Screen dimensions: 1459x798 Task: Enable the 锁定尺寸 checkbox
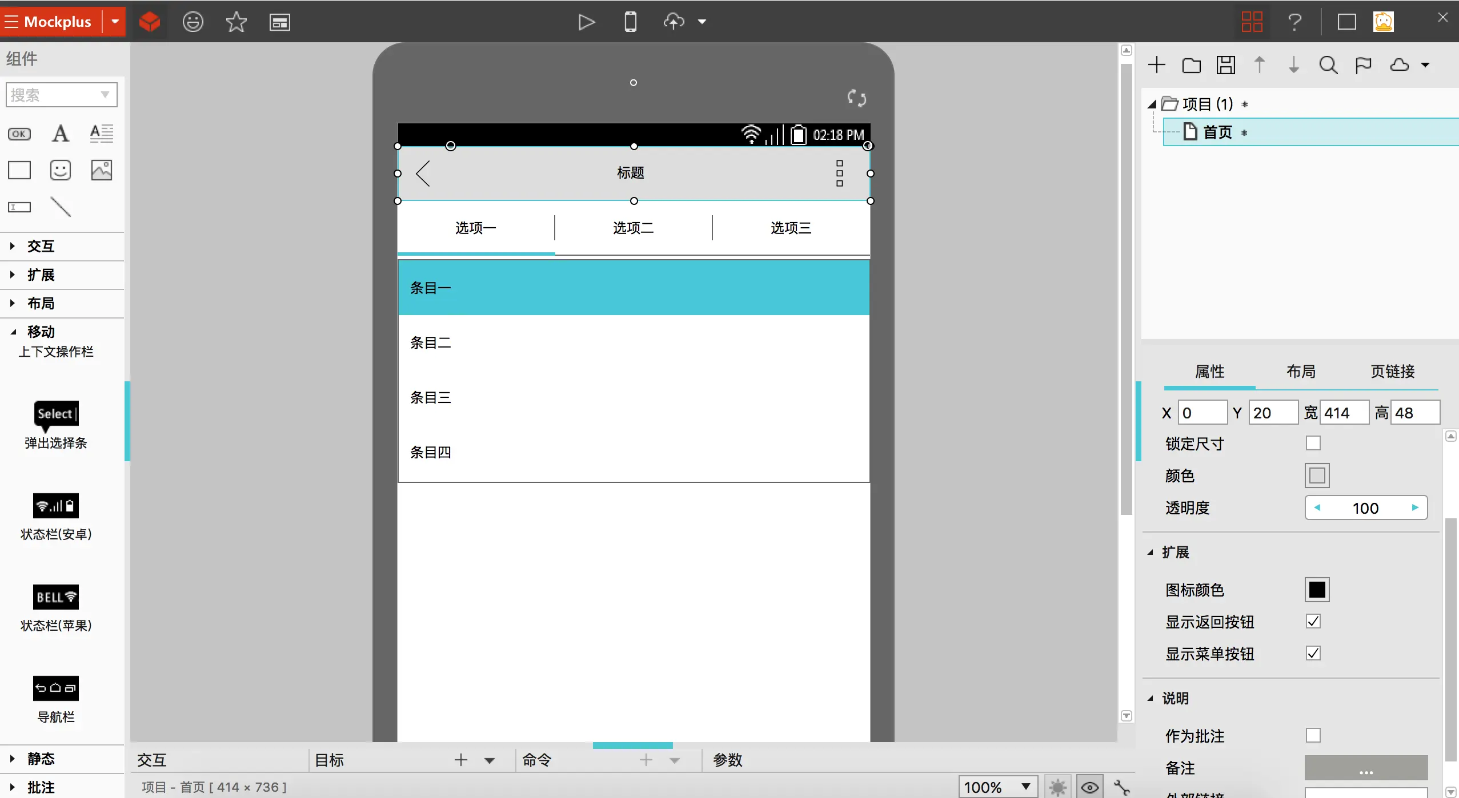1313,443
